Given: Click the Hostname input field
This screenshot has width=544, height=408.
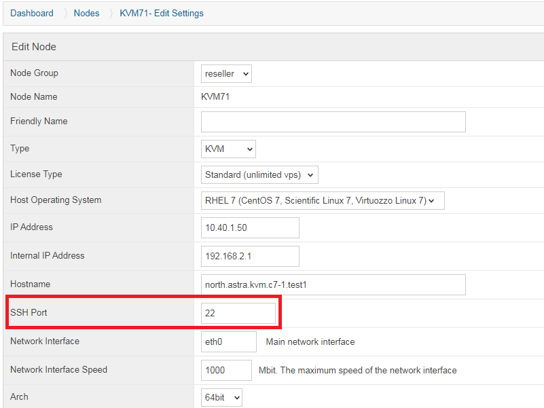Looking at the screenshot, I should coord(333,284).
